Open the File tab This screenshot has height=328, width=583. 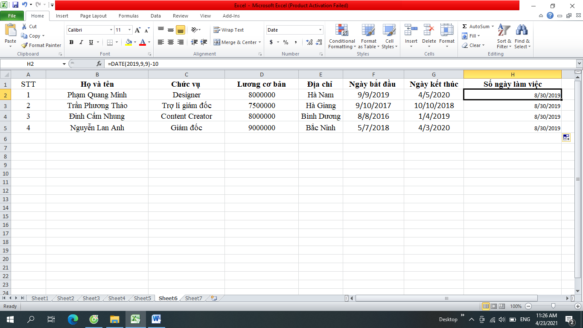12,16
